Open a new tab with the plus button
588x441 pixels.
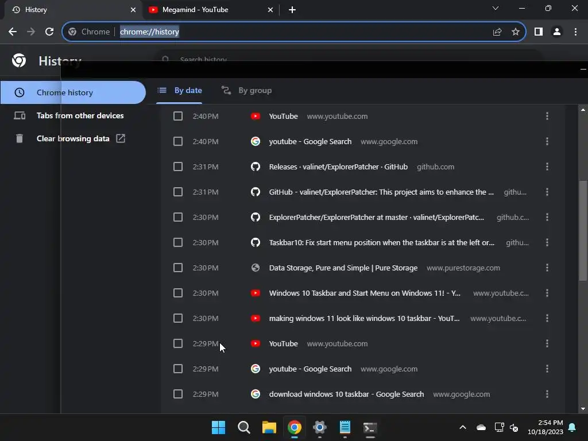(x=292, y=10)
